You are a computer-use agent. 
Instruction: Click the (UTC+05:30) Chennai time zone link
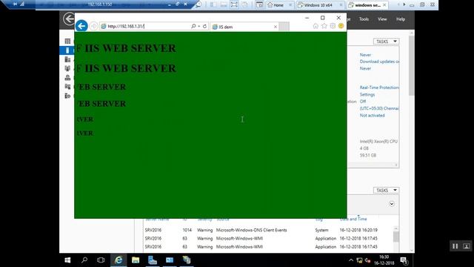[379, 108]
